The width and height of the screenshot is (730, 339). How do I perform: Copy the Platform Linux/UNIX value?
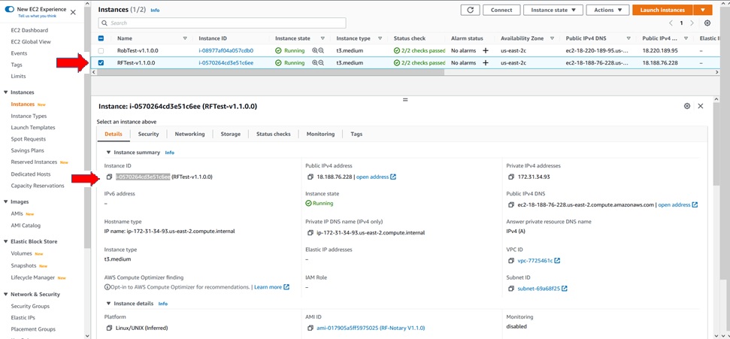coord(109,328)
